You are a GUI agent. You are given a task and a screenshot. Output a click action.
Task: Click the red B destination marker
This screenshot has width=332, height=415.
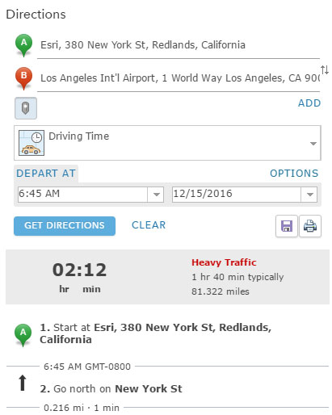23,78
